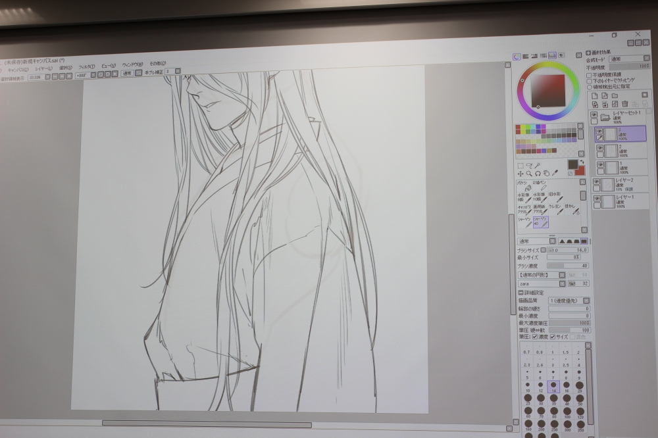The width and height of the screenshot is (658, 438).
Task: Hide layer 2 with its eye icon
Action: point(599,148)
